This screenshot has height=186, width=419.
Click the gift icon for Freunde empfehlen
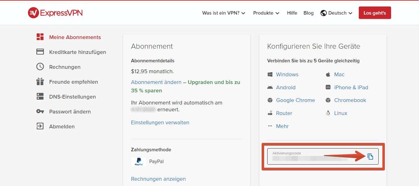point(40,82)
